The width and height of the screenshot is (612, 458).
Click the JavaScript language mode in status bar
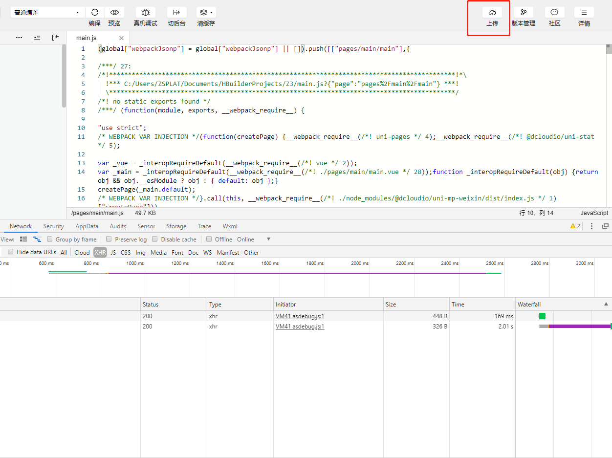pyautogui.click(x=594, y=213)
